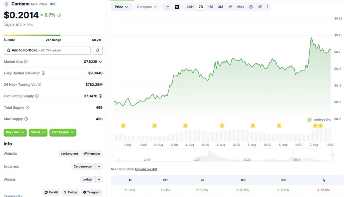This screenshot has width=344, height=197.
Task: Click the earlier news marker near 7. Aug
Action: 315,126
